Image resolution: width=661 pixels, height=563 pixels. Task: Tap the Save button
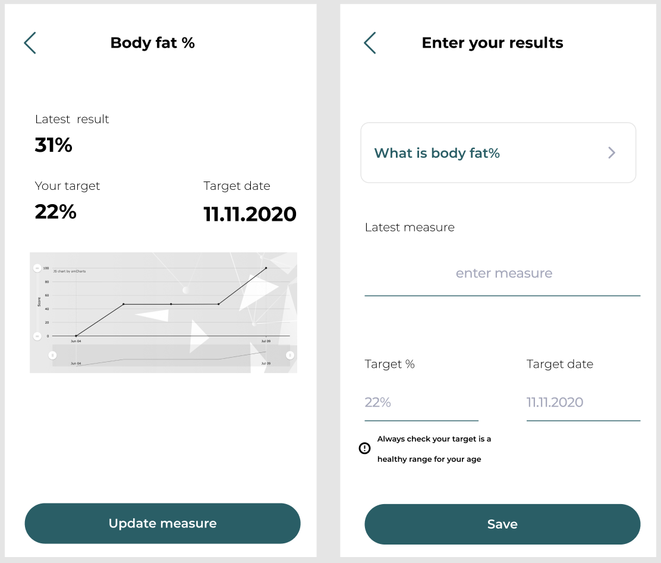(x=502, y=524)
